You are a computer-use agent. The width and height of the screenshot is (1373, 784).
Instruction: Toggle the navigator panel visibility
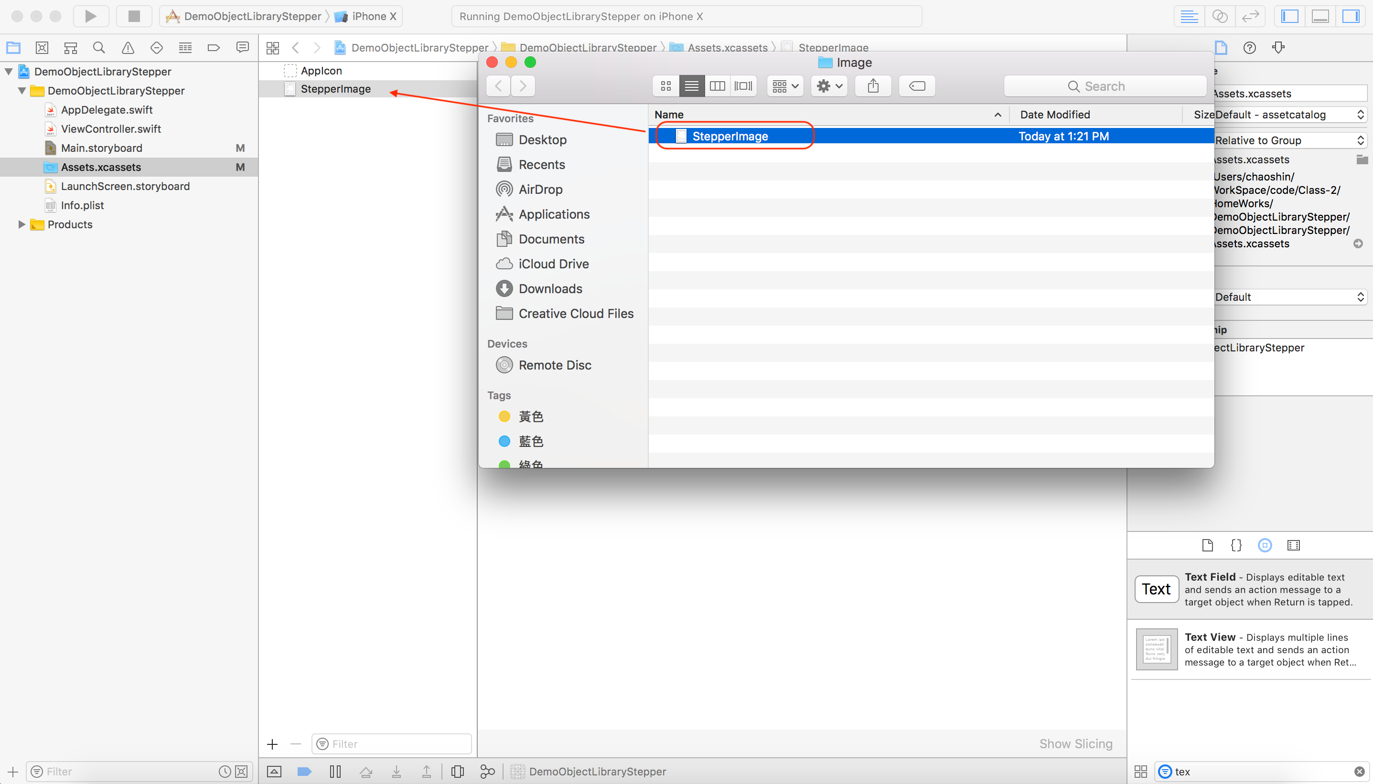1290,16
